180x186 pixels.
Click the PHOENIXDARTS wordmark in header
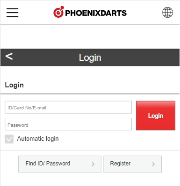click(x=96, y=13)
